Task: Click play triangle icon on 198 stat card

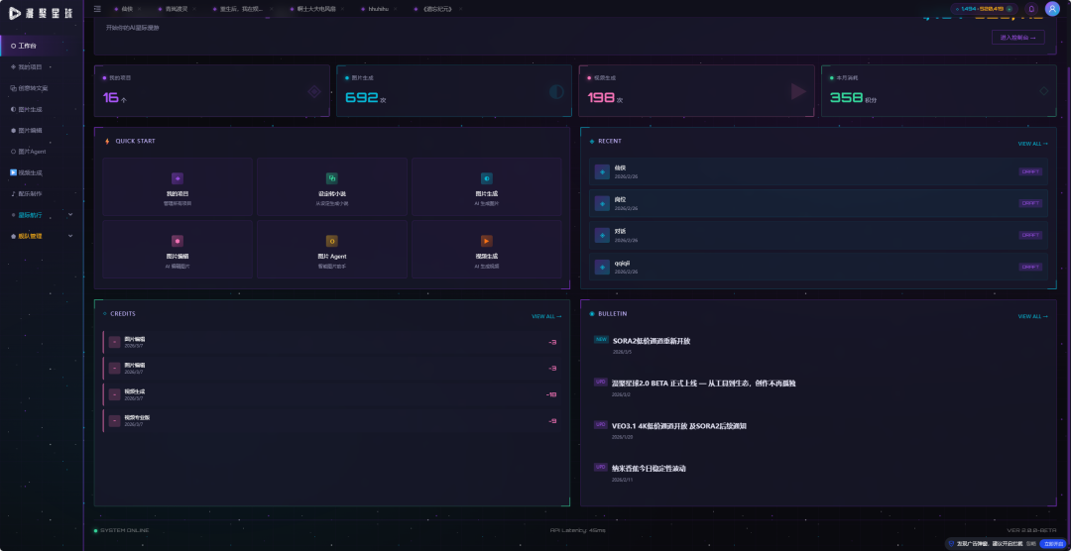Action: [798, 91]
